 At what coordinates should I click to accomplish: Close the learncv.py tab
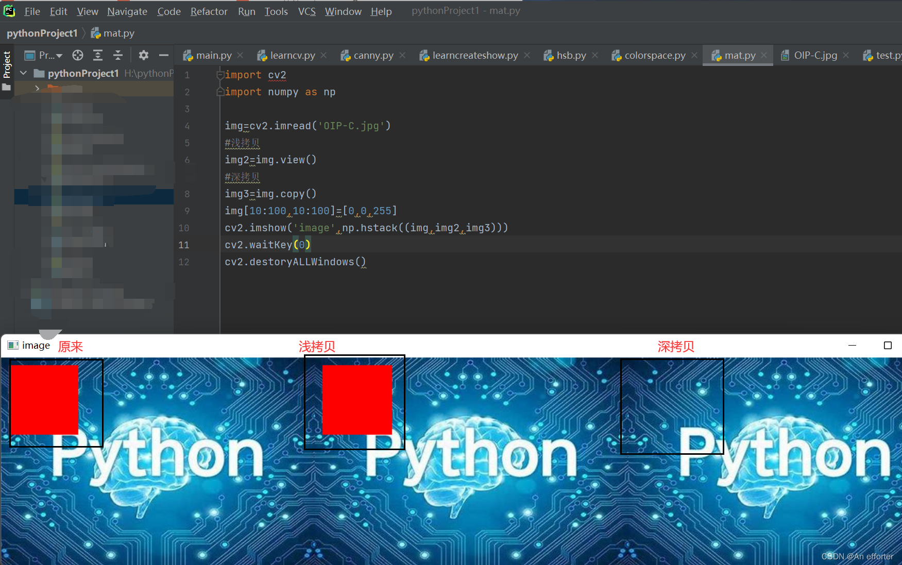coord(324,55)
